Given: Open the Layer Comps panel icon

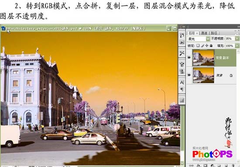Looking at the screenshot, I should click(182, 100).
